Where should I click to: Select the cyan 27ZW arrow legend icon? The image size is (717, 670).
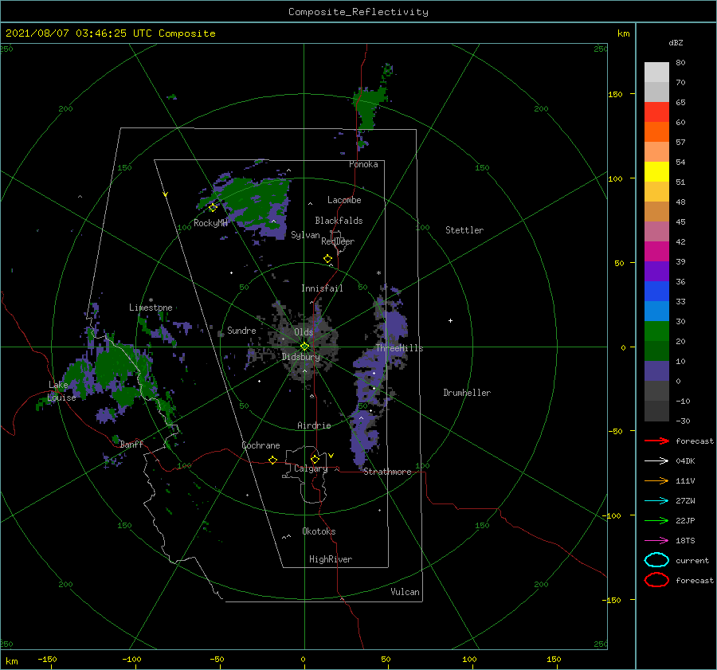click(x=656, y=501)
